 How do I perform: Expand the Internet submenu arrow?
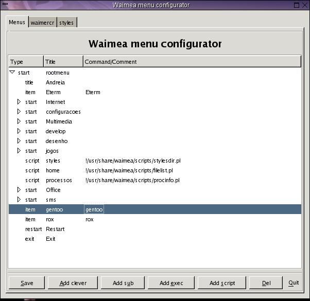click(19, 102)
